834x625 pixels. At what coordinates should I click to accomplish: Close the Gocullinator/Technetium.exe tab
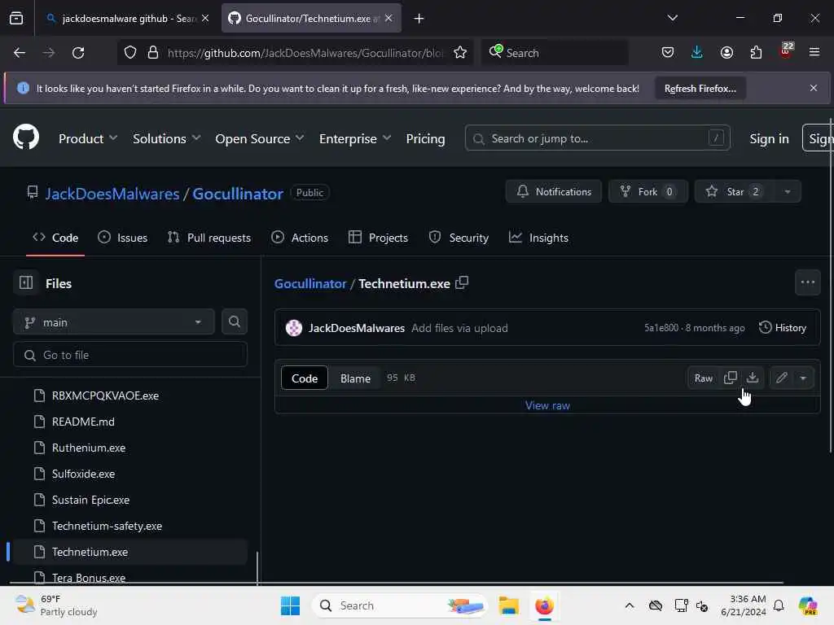pyautogui.click(x=388, y=18)
